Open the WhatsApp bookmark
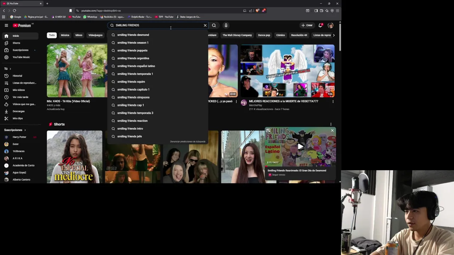This screenshot has width=454, height=255. pos(90,17)
